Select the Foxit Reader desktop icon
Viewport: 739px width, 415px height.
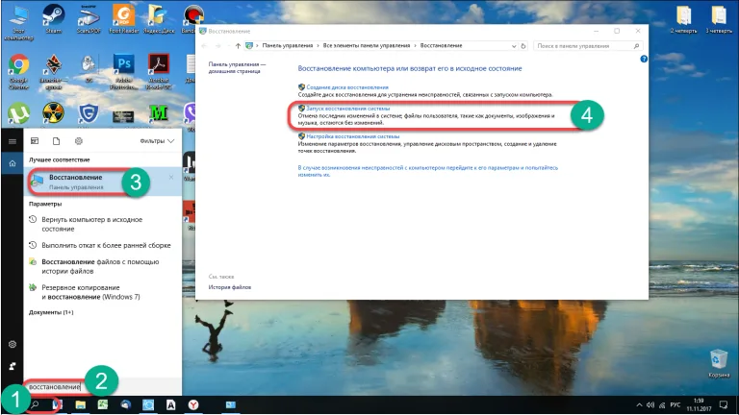click(123, 18)
